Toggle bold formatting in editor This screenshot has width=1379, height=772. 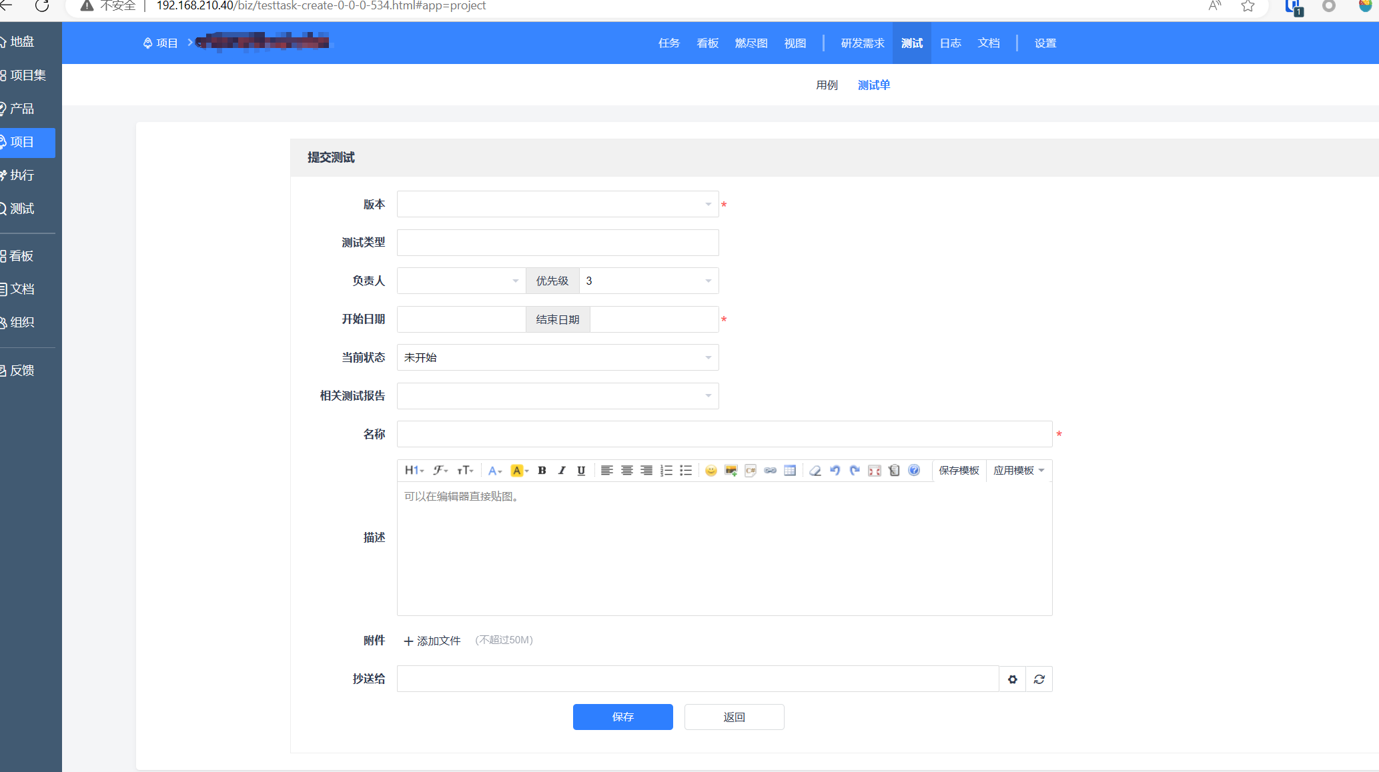click(x=542, y=471)
